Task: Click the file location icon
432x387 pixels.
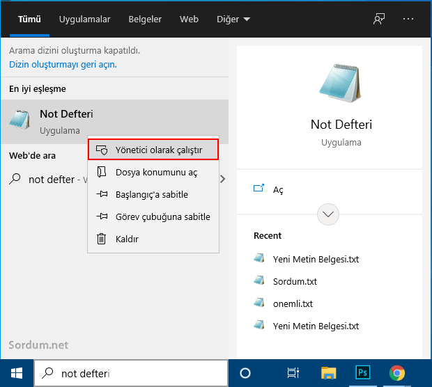Action: pyautogui.click(x=102, y=172)
